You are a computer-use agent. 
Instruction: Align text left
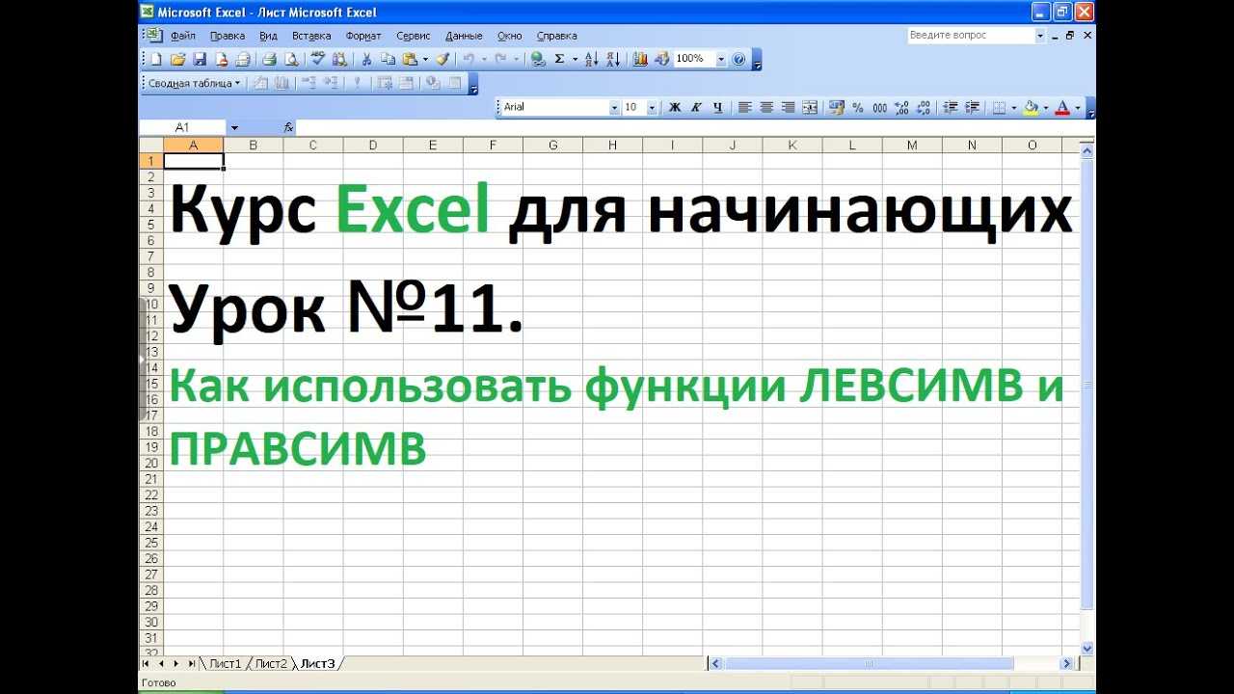tap(745, 108)
